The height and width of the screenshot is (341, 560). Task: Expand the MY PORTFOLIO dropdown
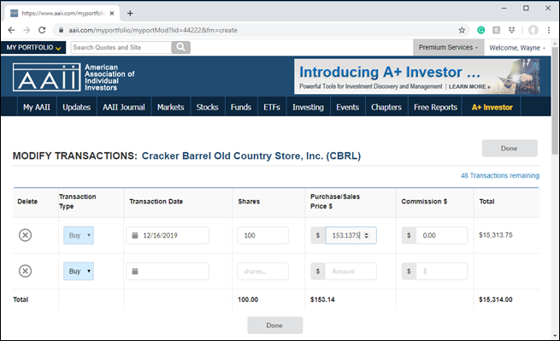33,48
